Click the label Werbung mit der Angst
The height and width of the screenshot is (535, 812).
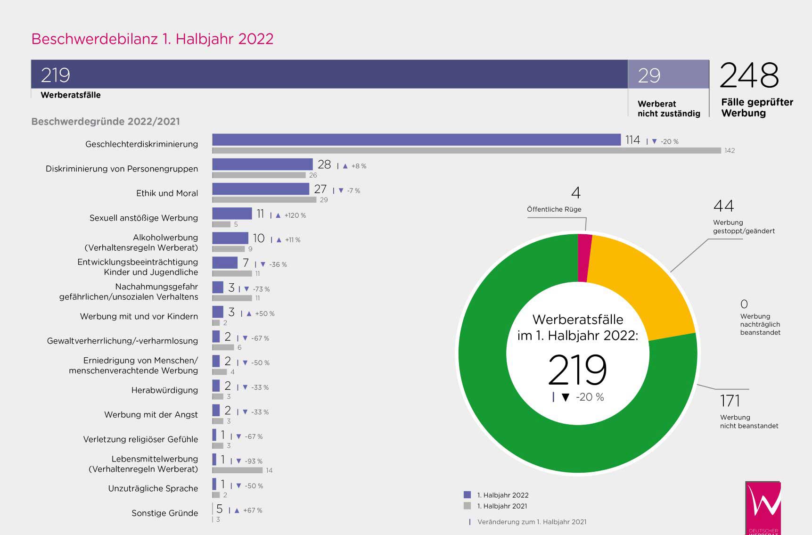[151, 415]
